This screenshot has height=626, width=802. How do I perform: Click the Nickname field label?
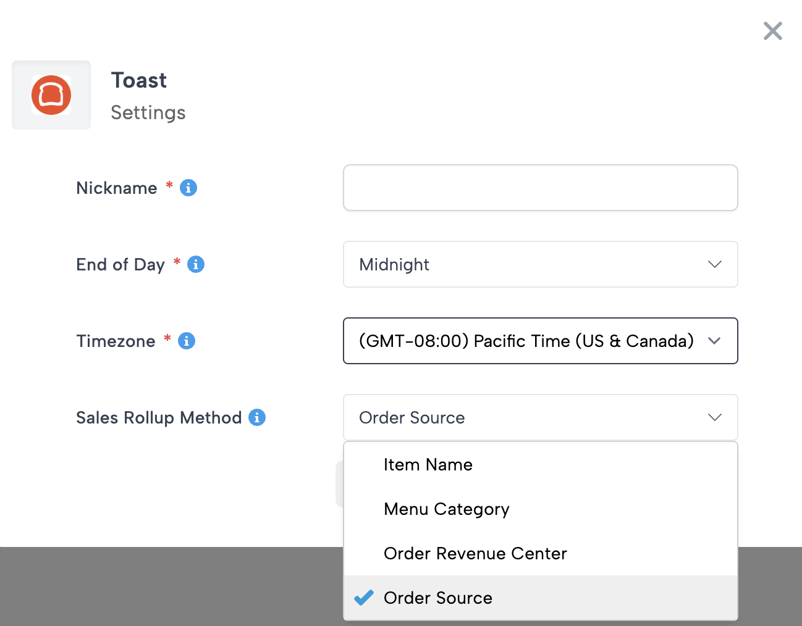[x=117, y=188]
